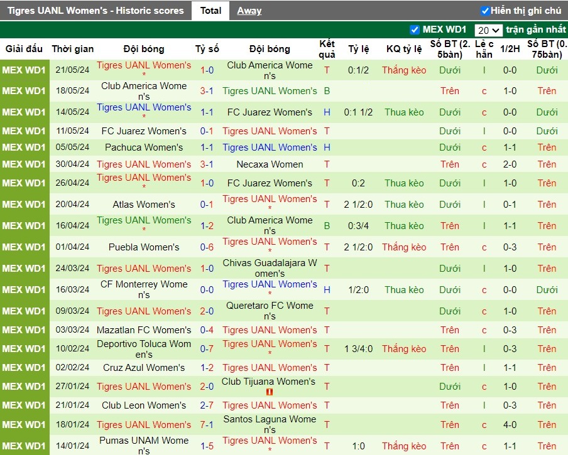Viewport: 568px width, 455px height.
Task: Open the 7-1 score against Santos Laguna
Action: [x=207, y=425]
